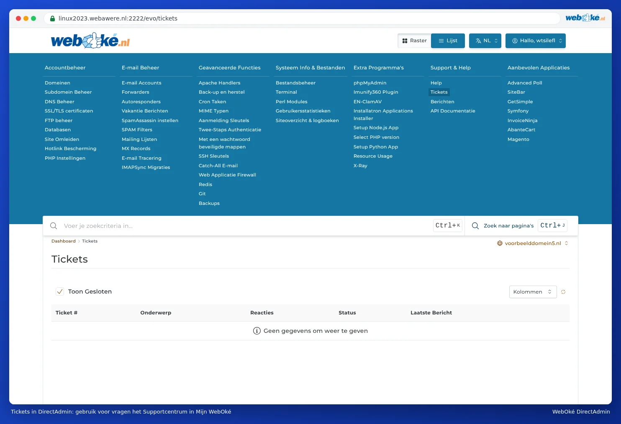Open API Documentatie link
This screenshot has width=621, height=424.
tap(453, 111)
